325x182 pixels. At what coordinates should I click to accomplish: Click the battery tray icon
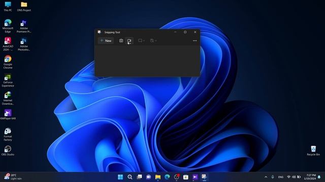coord(299,177)
